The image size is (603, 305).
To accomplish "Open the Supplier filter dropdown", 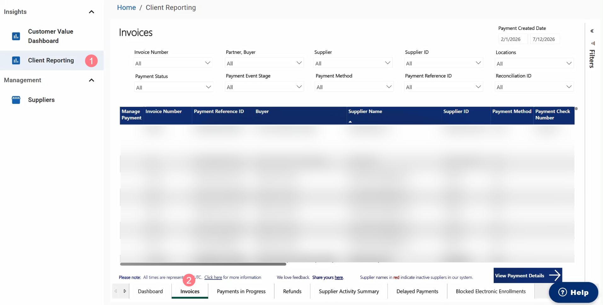I will (x=353, y=63).
